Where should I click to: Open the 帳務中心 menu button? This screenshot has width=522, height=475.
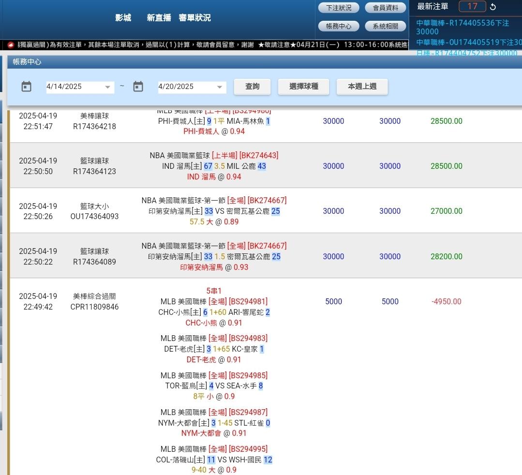(x=339, y=26)
